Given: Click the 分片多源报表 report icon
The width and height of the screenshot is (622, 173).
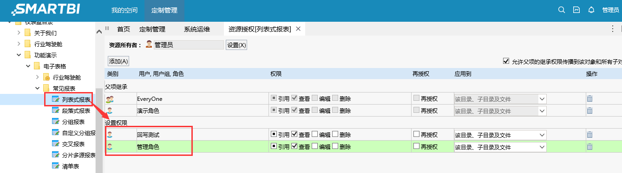Looking at the screenshot, I should (56, 155).
